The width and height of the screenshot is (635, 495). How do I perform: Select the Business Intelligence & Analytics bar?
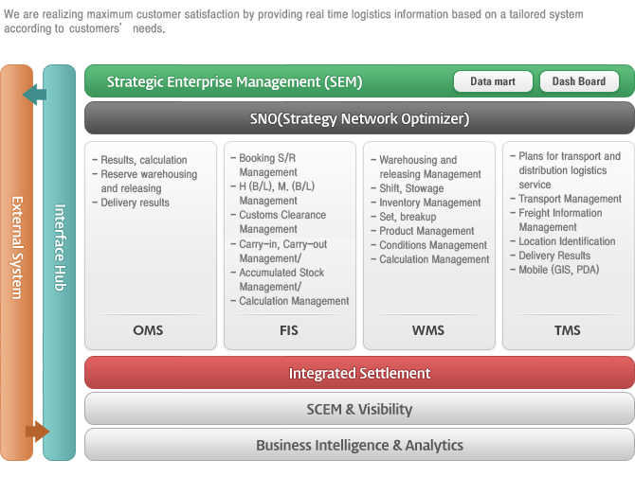359,445
